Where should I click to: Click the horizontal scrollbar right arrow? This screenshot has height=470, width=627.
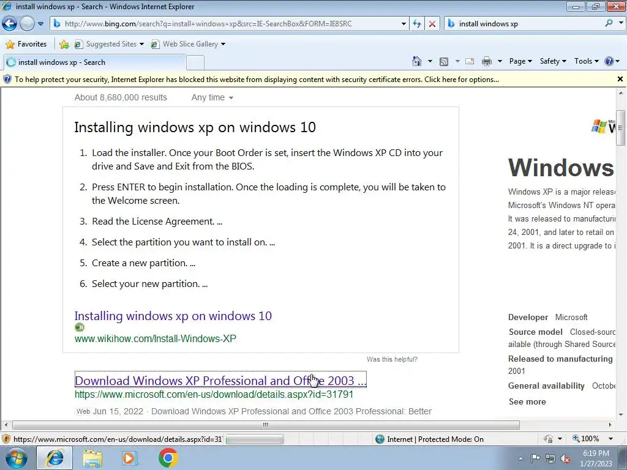click(610, 425)
